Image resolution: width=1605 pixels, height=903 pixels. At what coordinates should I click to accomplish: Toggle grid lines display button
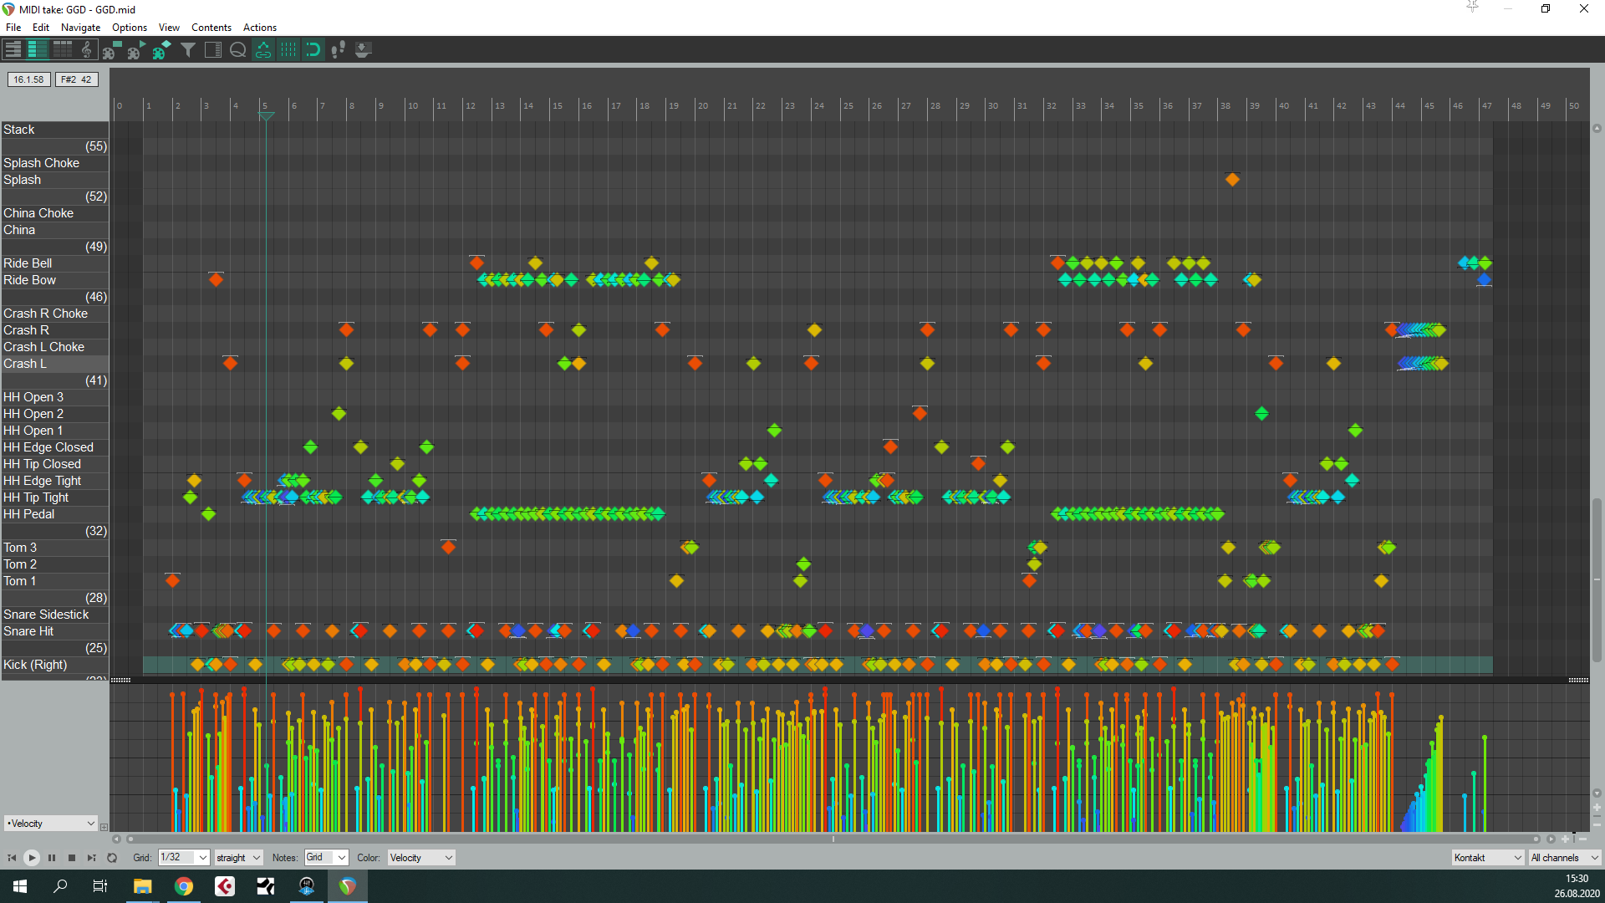click(x=288, y=49)
